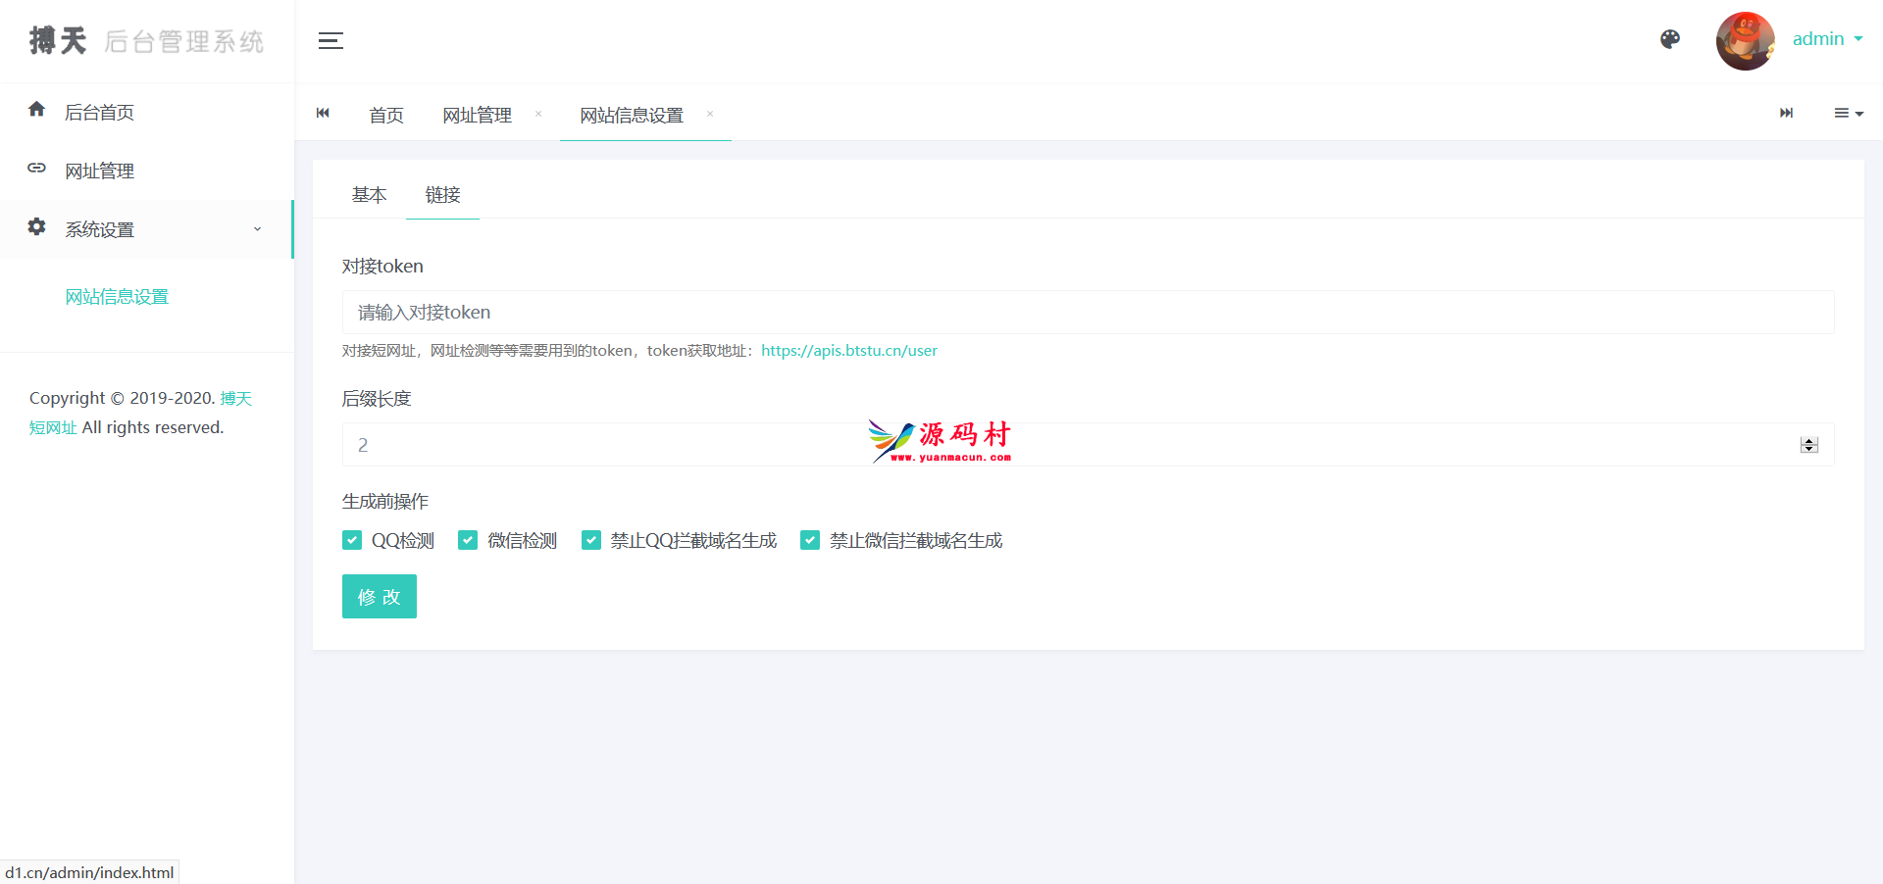Close the 网址管理 tab

click(x=538, y=115)
